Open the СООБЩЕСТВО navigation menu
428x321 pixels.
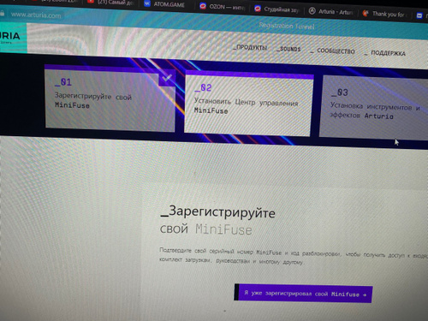333,51
